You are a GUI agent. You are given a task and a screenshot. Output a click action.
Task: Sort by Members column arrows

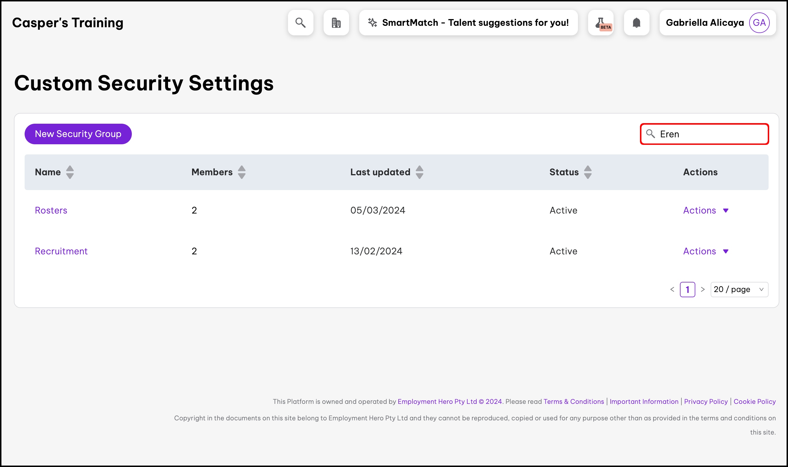tap(241, 172)
